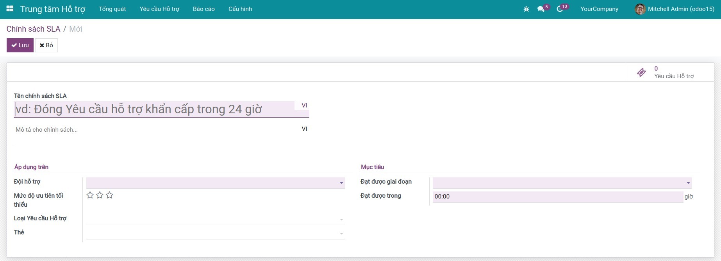
Task: Open the Báo cáo menu
Action: tap(203, 9)
